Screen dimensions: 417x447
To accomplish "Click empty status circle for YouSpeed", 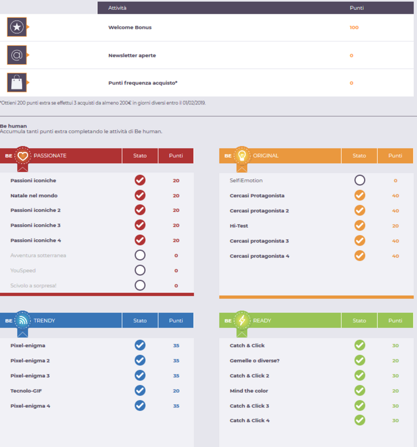I will (140, 270).
